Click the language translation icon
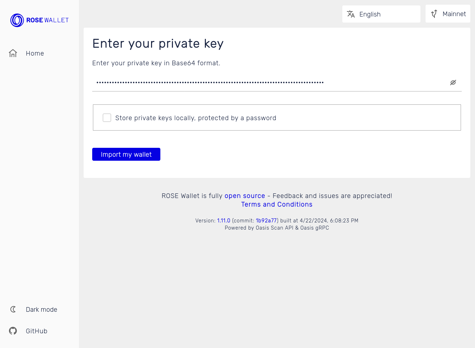 [x=351, y=14]
